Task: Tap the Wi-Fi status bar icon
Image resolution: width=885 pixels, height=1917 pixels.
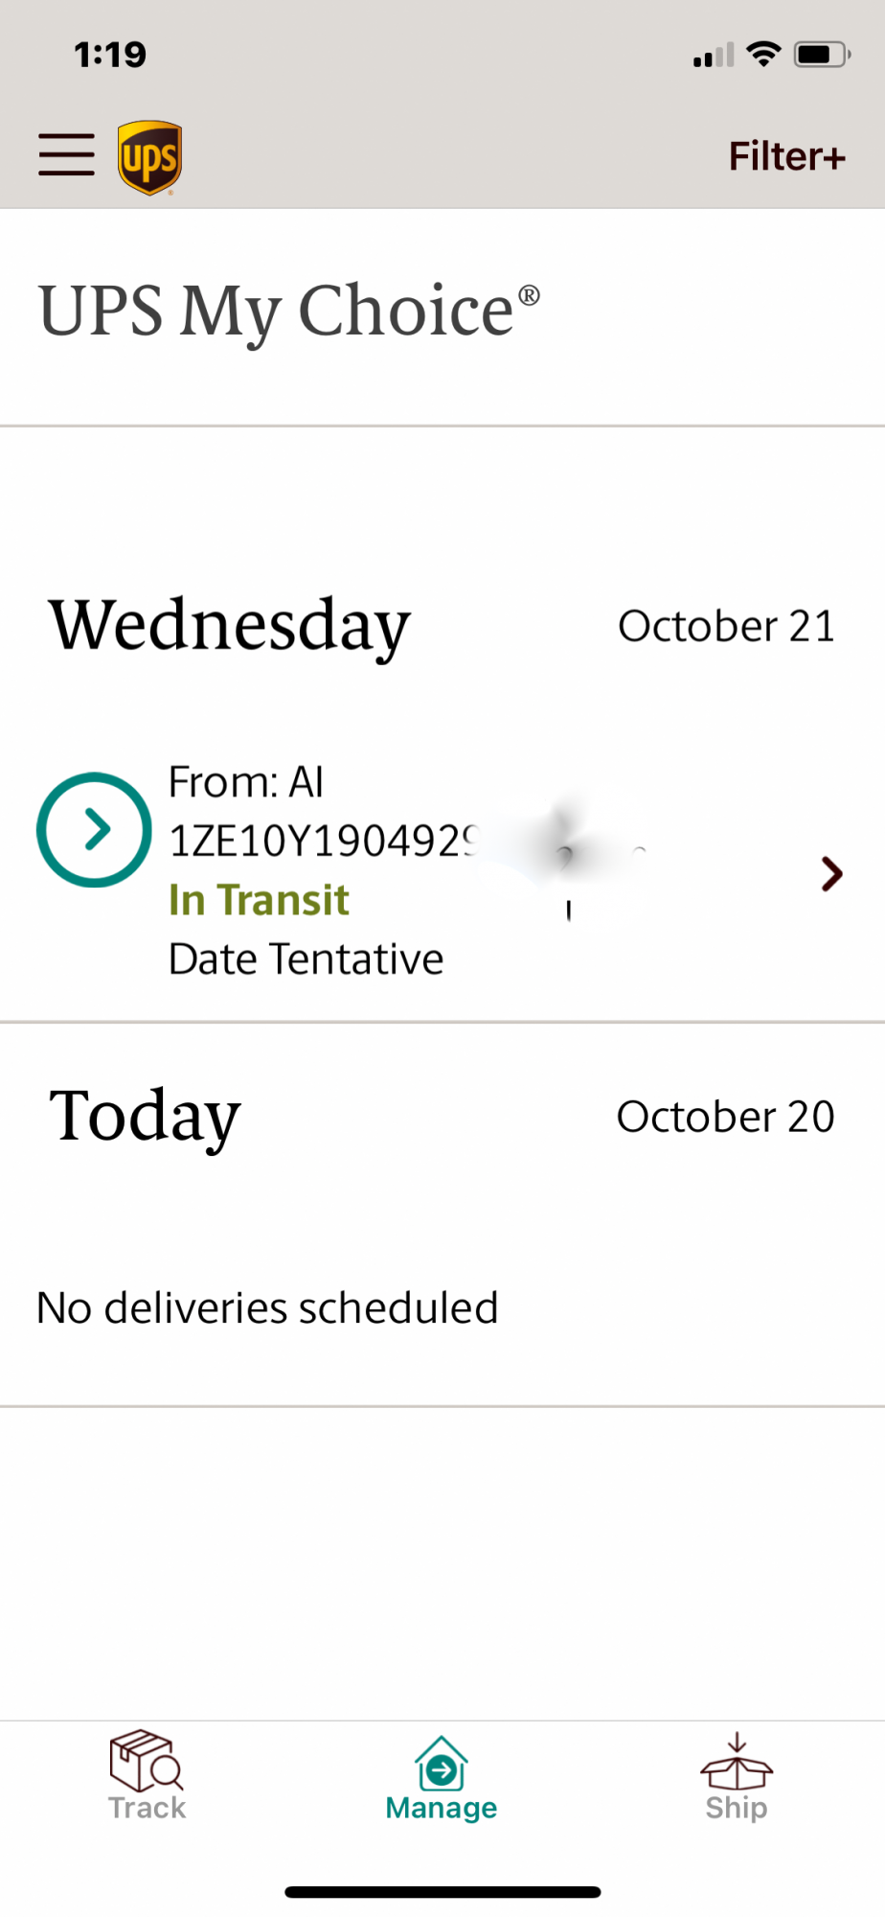Action: [x=763, y=54]
